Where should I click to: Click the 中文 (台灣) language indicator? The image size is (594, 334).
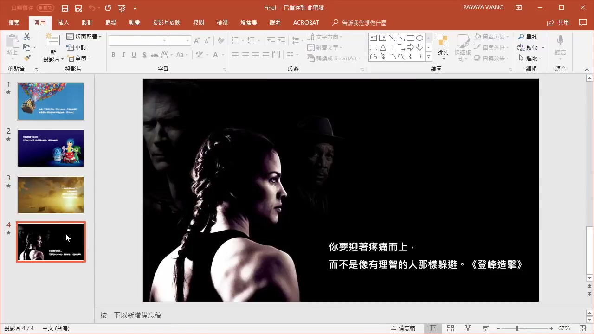coord(56,328)
